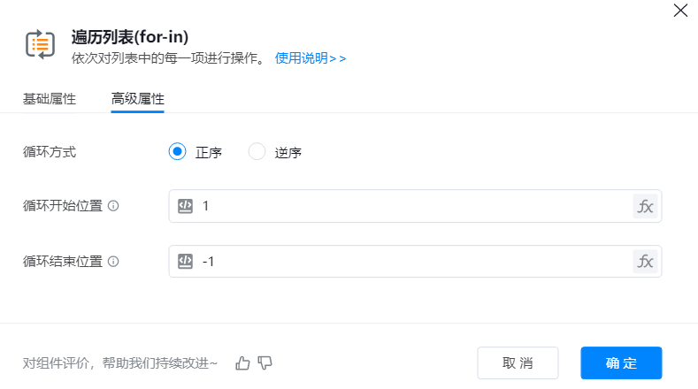The width and height of the screenshot is (698, 389).
Task: Select the 逆序 radio option
Action: tap(257, 151)
